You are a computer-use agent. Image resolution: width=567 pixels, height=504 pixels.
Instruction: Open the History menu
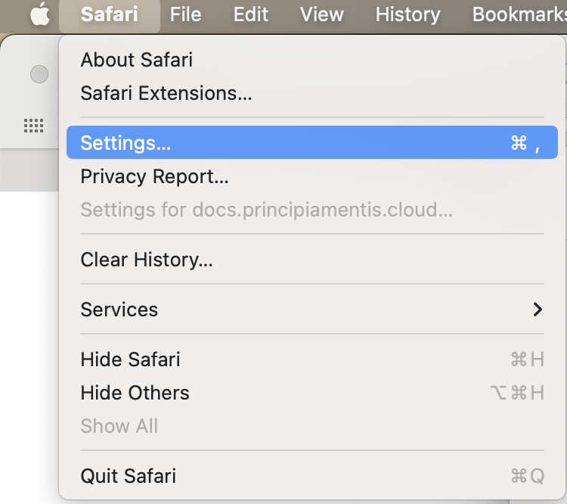pos(407,14)
